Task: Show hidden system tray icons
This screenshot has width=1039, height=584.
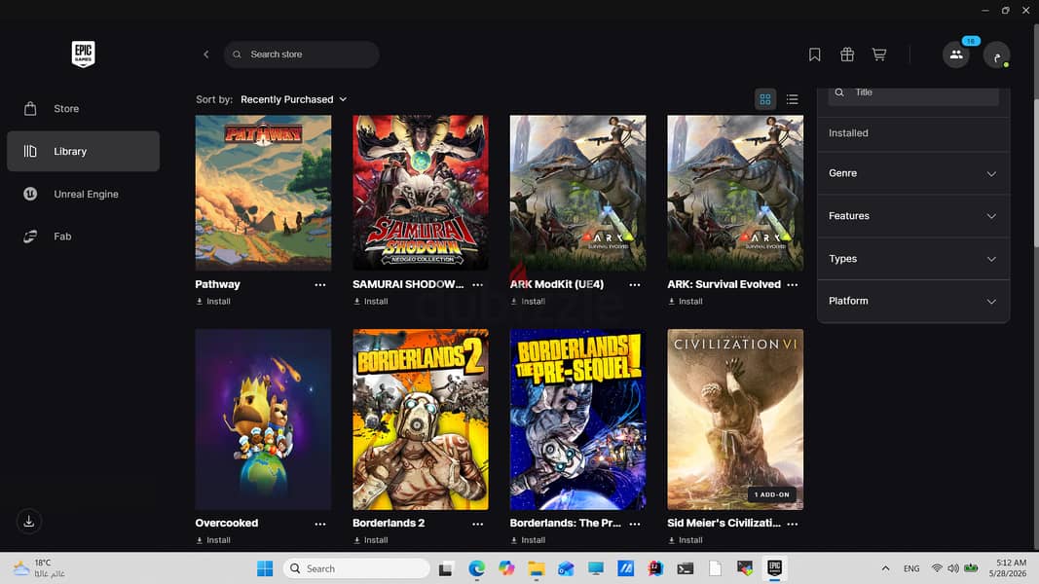Action: [x=885, y=568]
